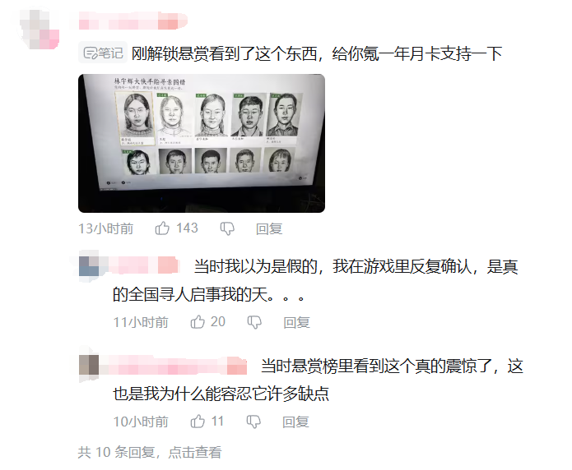Like the reply with 20 likes

(x=198, y=322)
